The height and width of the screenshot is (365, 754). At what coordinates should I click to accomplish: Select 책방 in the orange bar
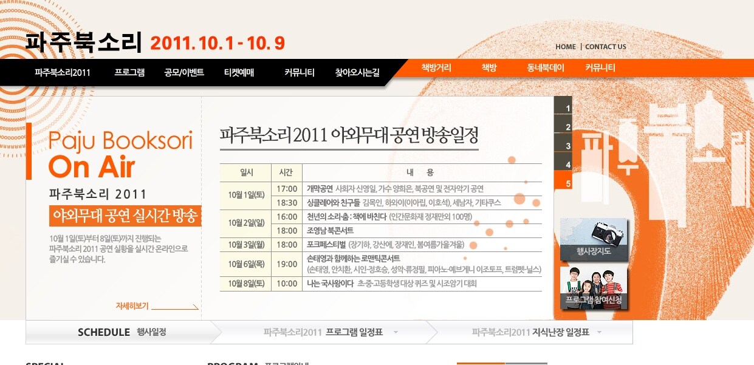(489, 68)
